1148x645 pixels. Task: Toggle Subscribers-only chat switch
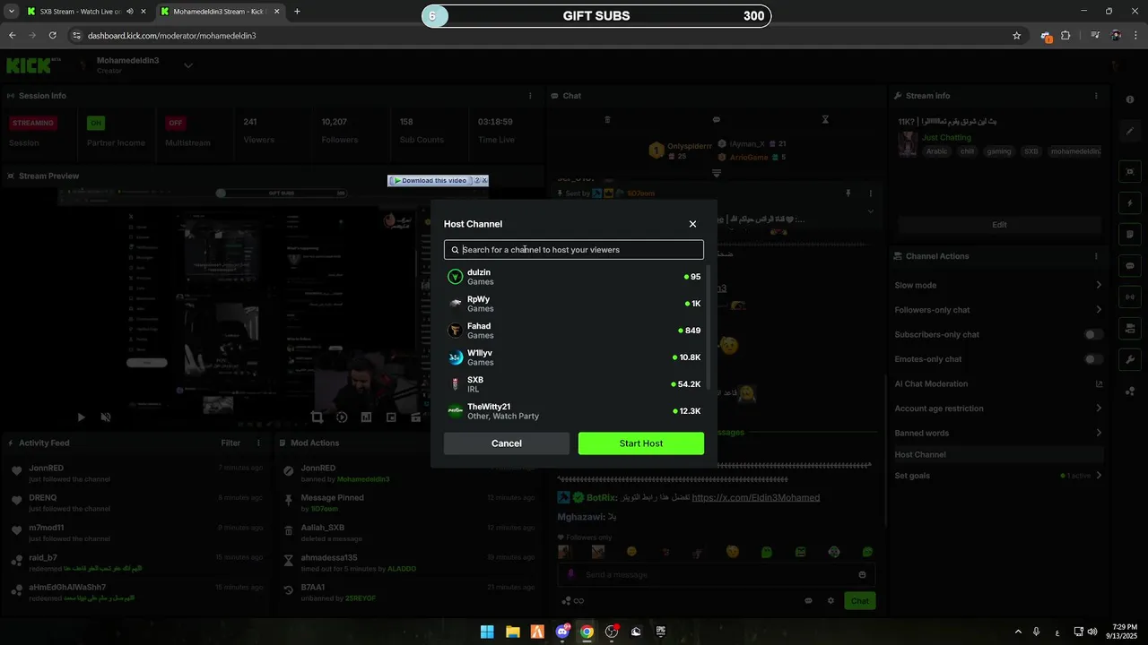(1093, 335)
